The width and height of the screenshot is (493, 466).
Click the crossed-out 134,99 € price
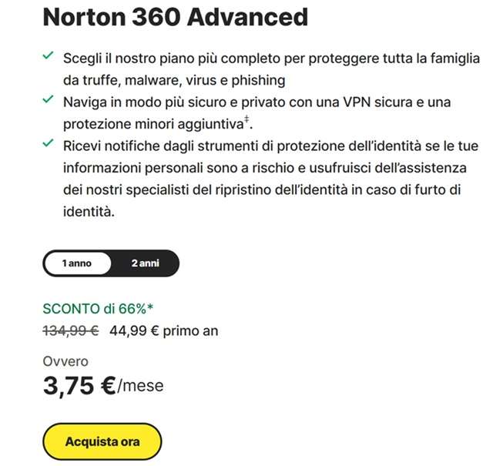click(70, 331)
